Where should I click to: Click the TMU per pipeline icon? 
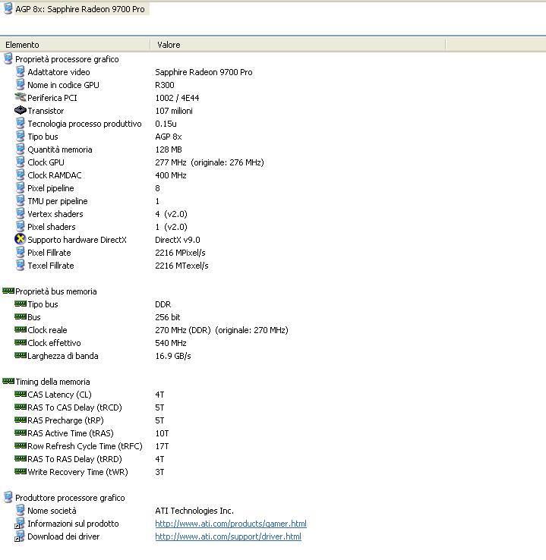tap(21, 200)
